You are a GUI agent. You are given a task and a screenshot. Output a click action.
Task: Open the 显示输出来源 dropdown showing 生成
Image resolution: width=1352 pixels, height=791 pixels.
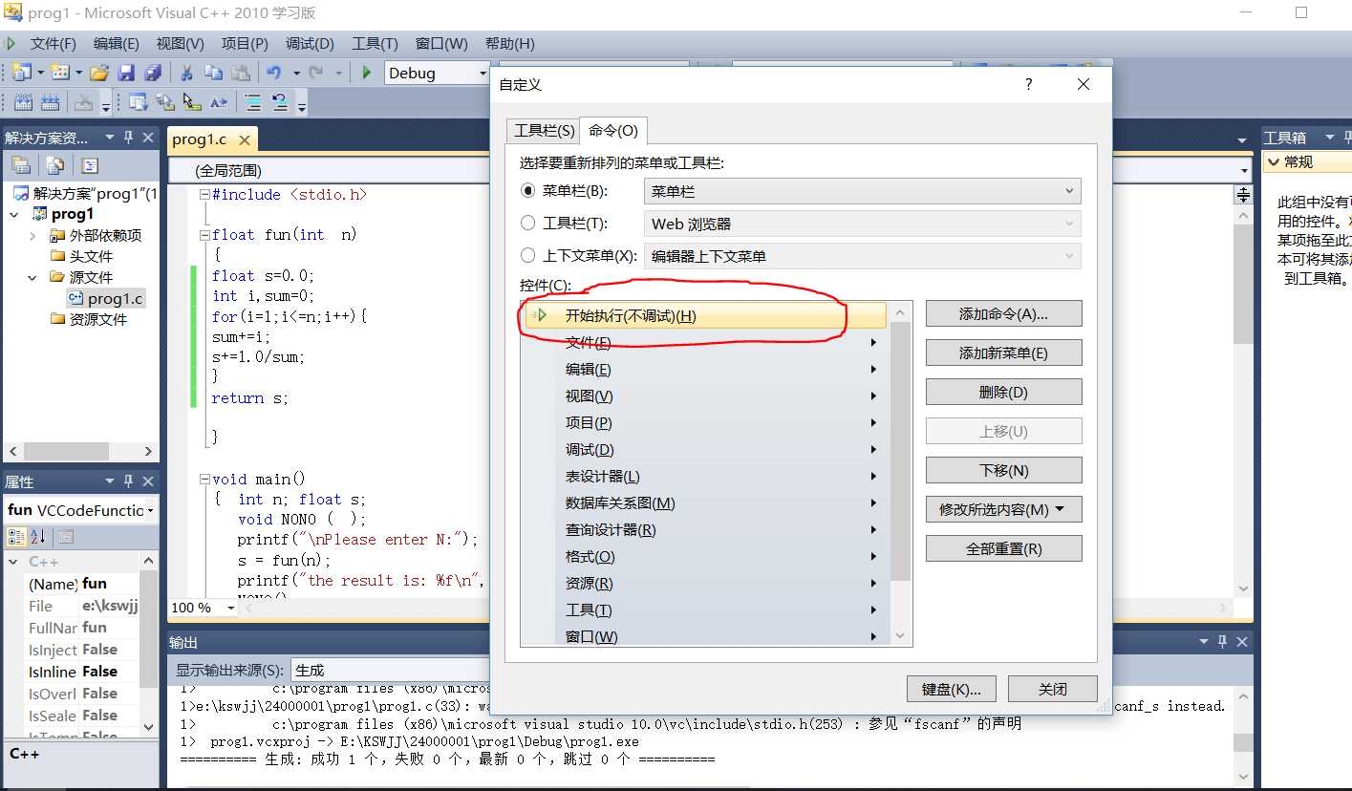coord(392,671)
